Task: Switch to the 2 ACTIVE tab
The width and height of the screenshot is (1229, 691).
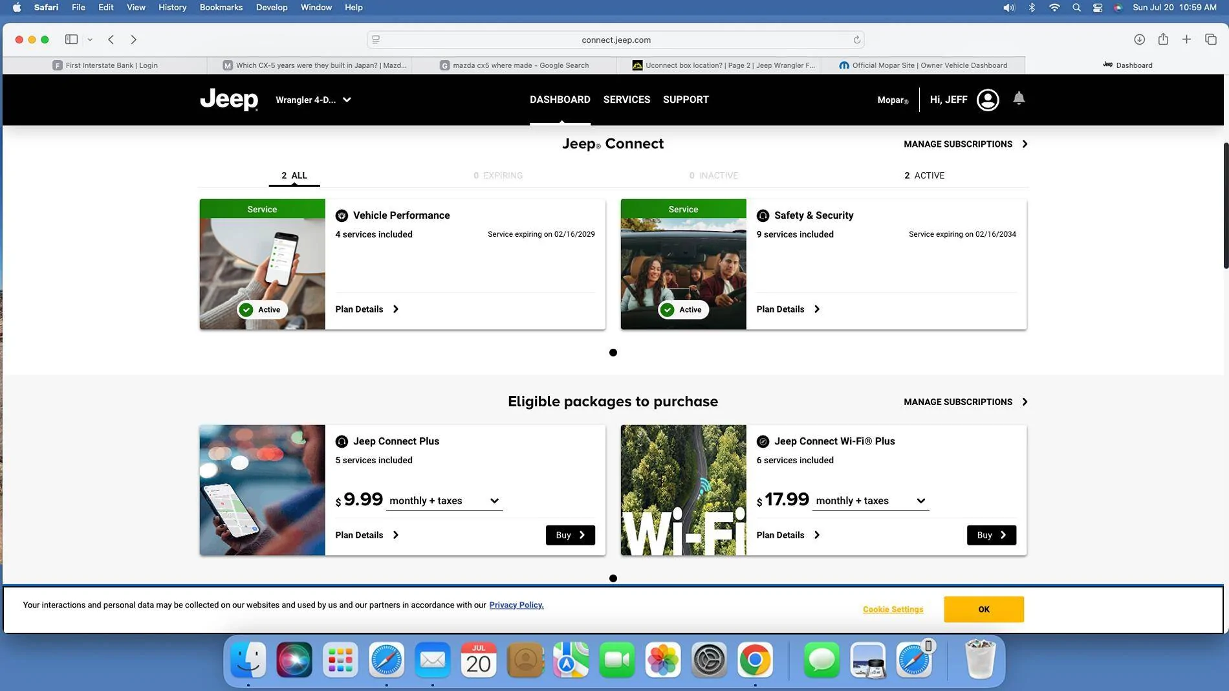Action: [924, 175]
